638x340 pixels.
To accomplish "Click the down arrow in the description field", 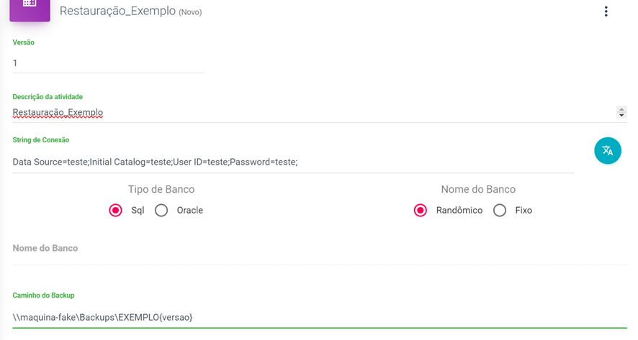I will [x=621, y=115].
